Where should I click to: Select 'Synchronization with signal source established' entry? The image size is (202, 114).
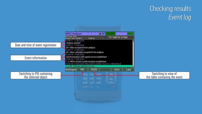[86, 57]
